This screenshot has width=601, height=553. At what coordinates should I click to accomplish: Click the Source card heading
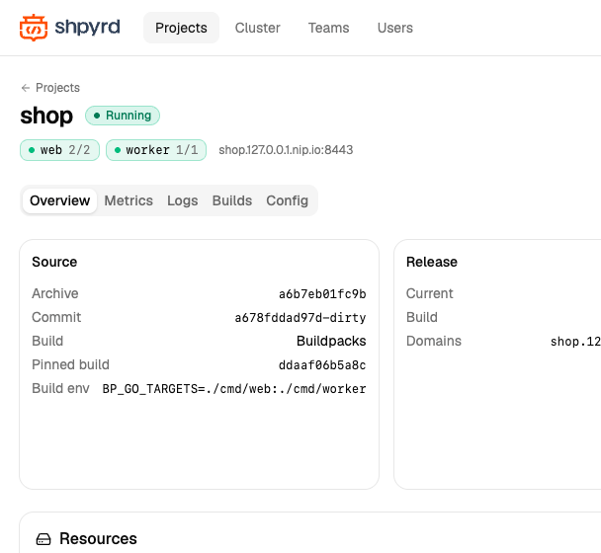(x=54, y=262)
